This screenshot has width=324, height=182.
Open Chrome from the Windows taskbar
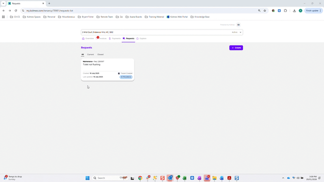pyautogui.click(x=140, y=178)
